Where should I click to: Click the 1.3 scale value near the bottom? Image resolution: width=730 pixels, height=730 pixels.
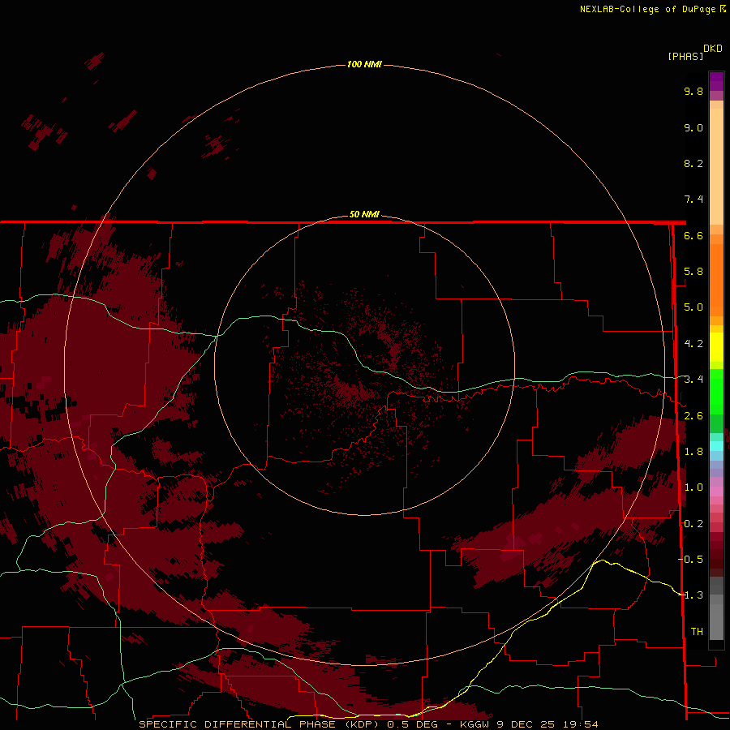[693, 595]
